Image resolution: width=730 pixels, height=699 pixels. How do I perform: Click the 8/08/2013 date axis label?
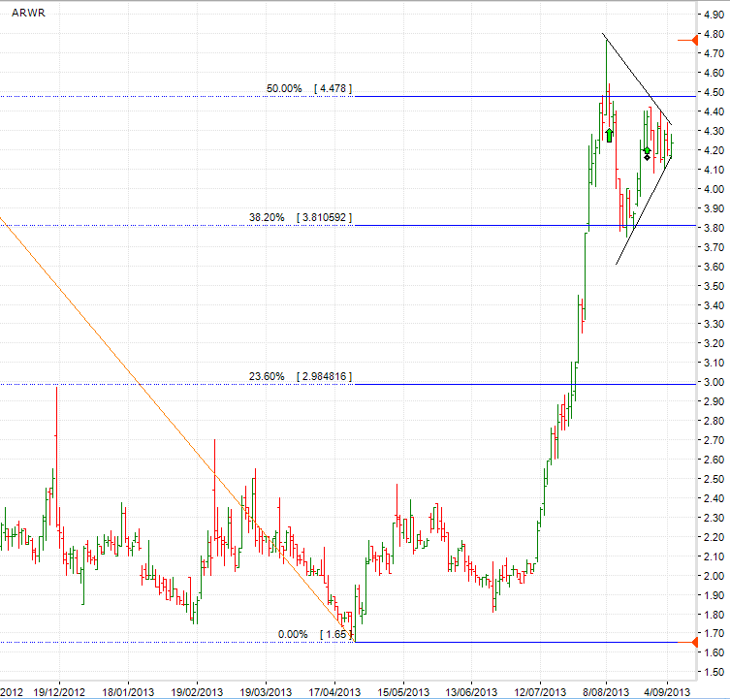(606, 692)
